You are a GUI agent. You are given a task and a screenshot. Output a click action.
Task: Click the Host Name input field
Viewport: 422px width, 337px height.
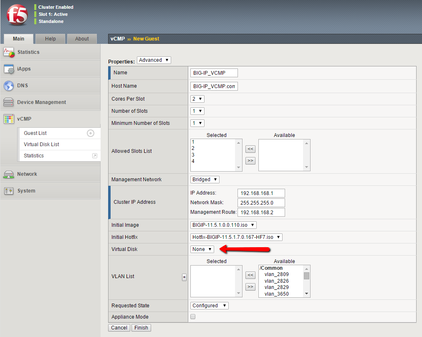(214, 86)
